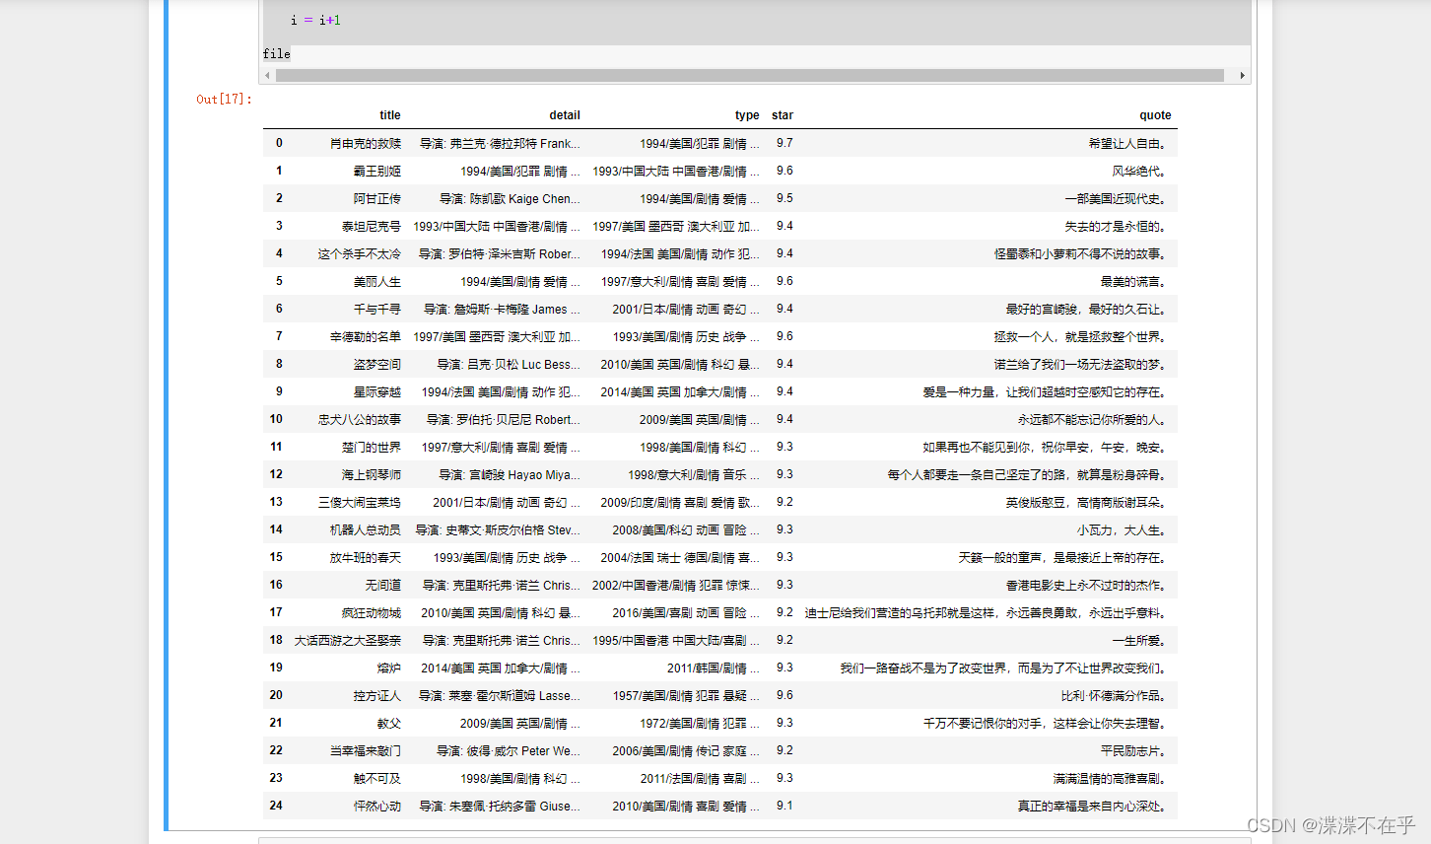
Task: Select row index 24 in the dataframe
Action: click(x=276, y=806)
